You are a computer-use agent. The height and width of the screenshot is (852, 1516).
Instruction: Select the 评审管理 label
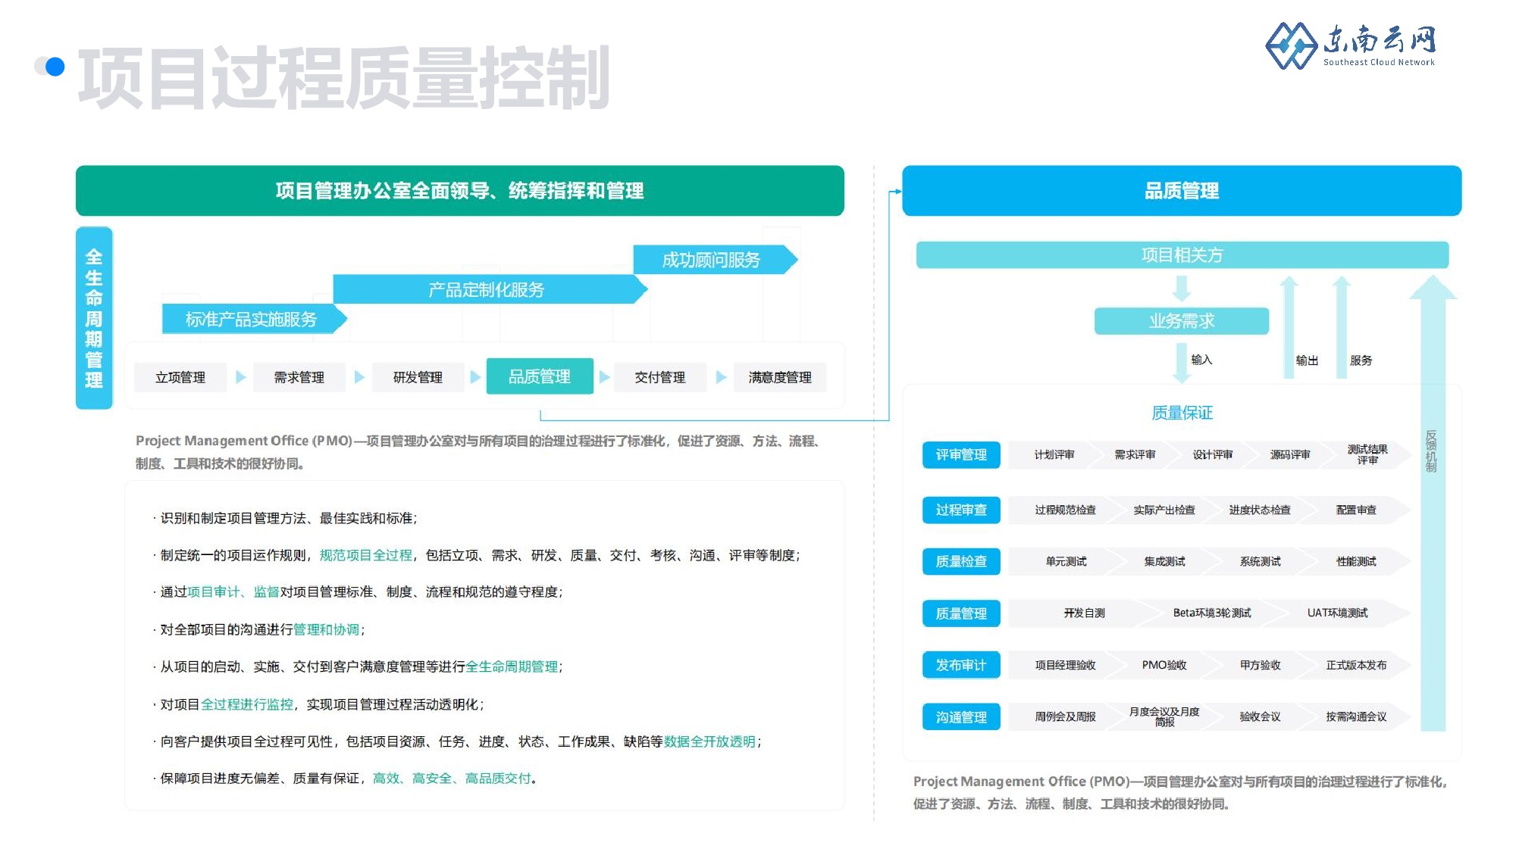pyautogui.click(x=961, y=454)
